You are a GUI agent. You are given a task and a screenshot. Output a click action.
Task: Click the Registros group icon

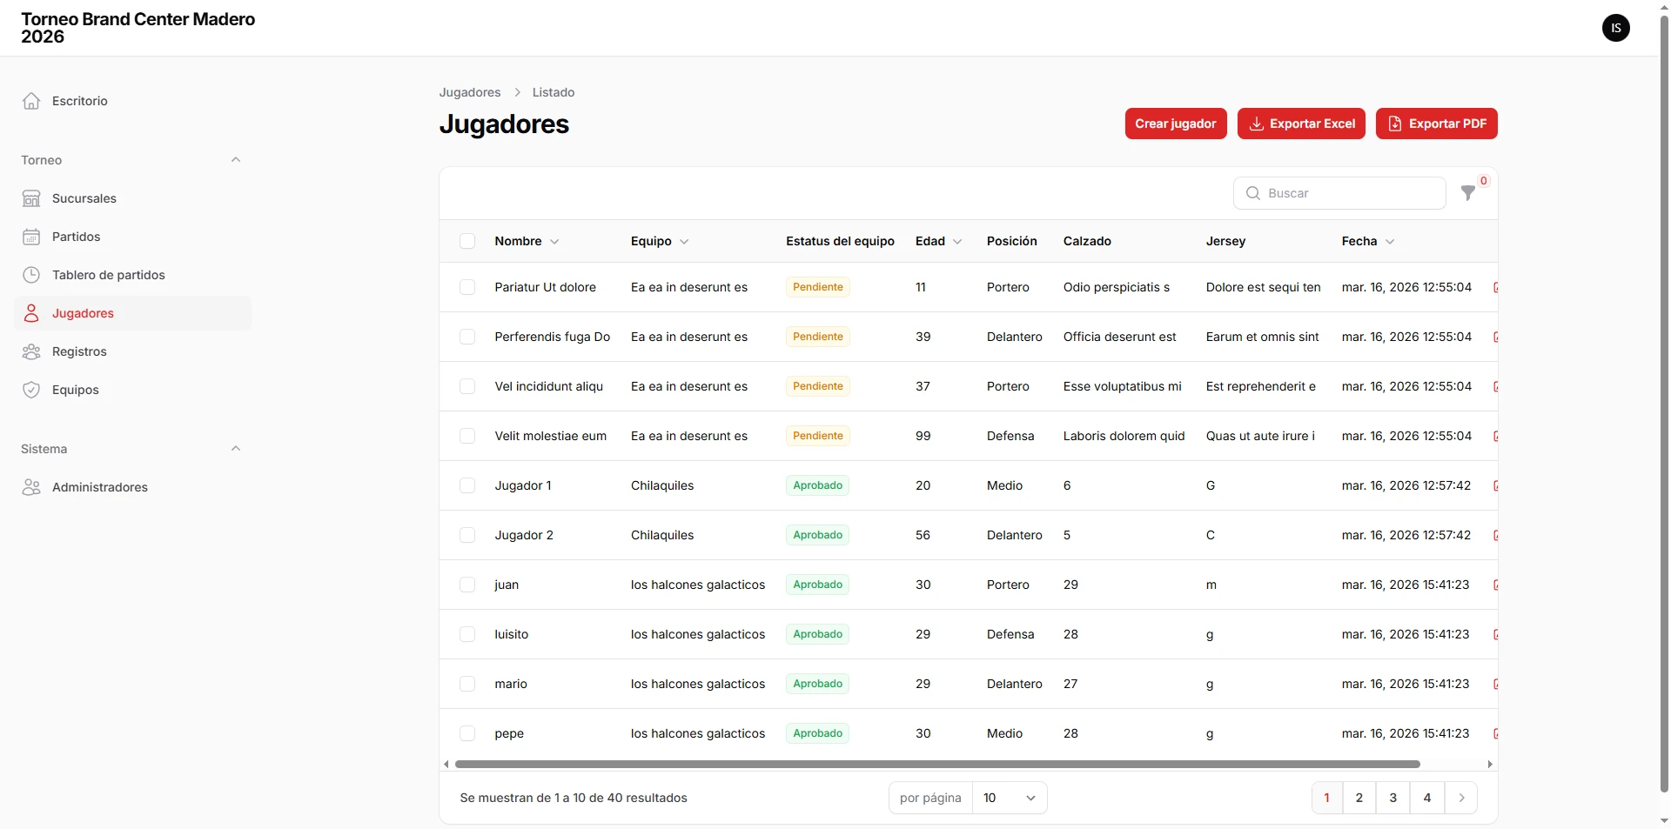[31, 351]
